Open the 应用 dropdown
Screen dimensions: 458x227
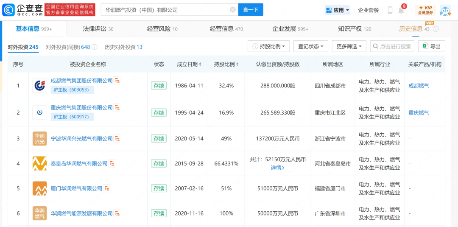pyautogui.click(x=338, y=10)
